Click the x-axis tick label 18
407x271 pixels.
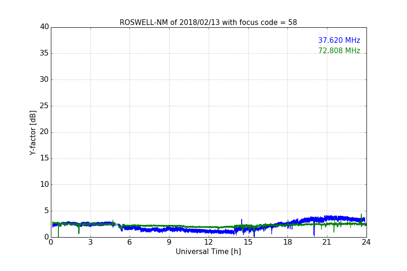pyautogui.click(x=287, y=242)
